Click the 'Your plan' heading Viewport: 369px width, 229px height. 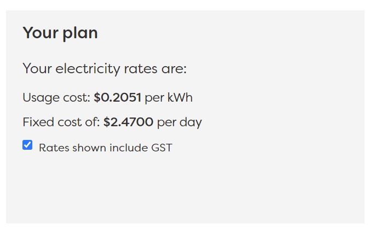pyautogui.click(x=60, y=33)
